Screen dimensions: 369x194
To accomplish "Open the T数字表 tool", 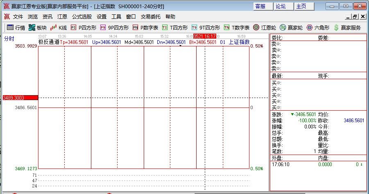I will coord(236,27).
